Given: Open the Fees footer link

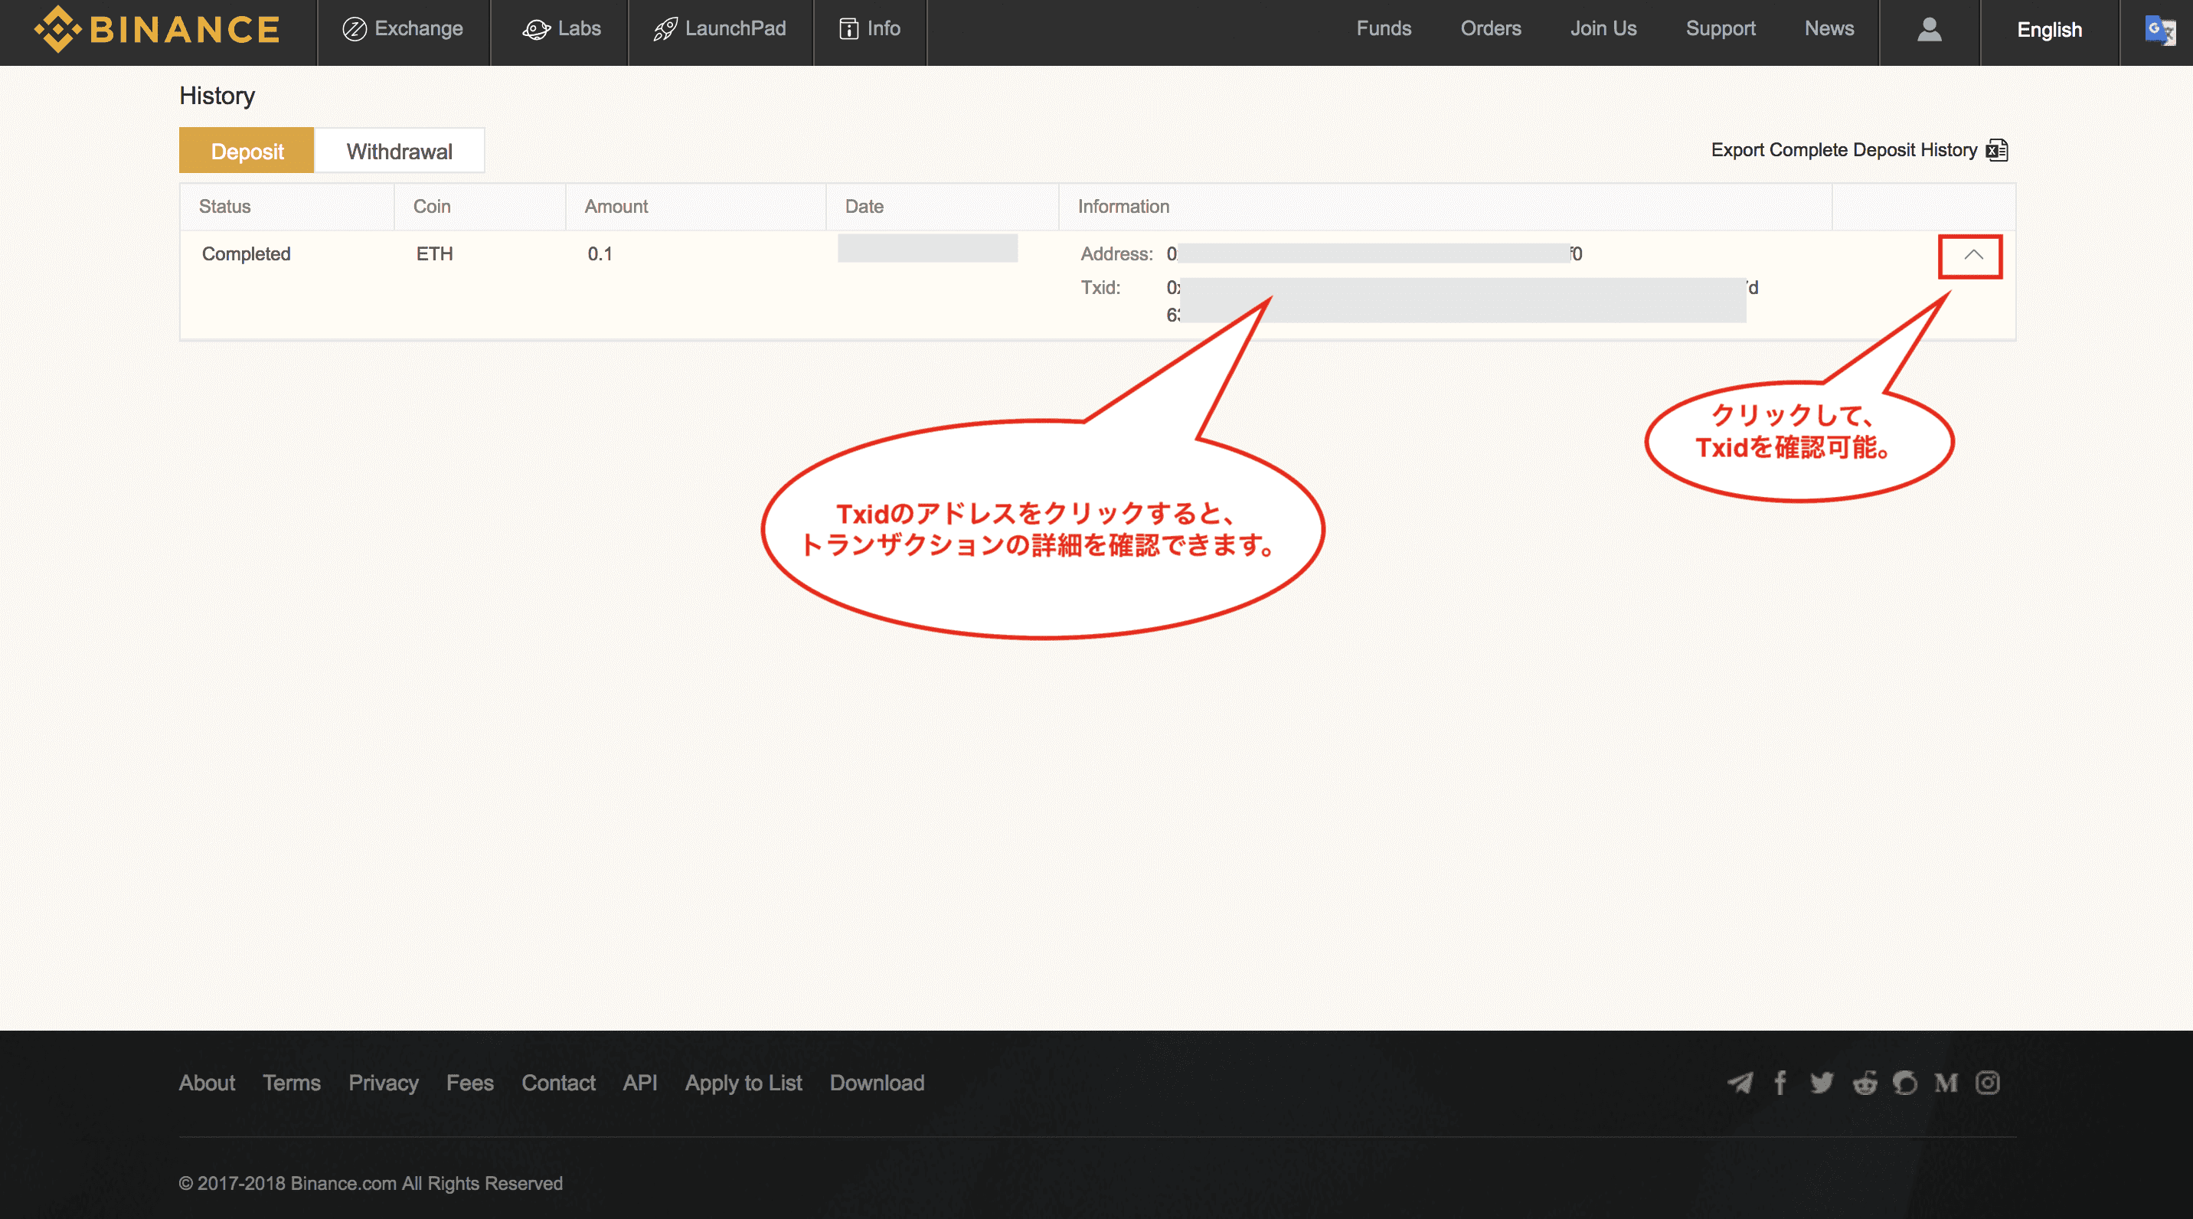Looking at the screenshot, I should [x=470, y=1083].
